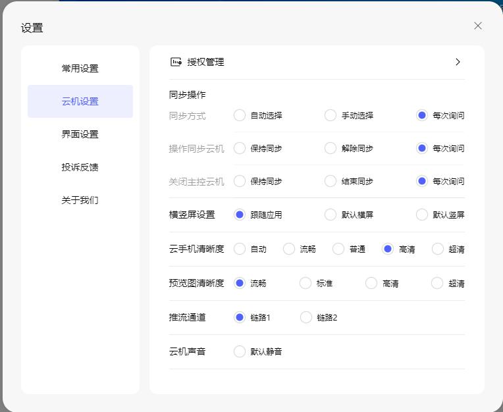Click the 设置 dialog title
The height and width of the screenshot is (412, 503).
(x=32, y=28)
